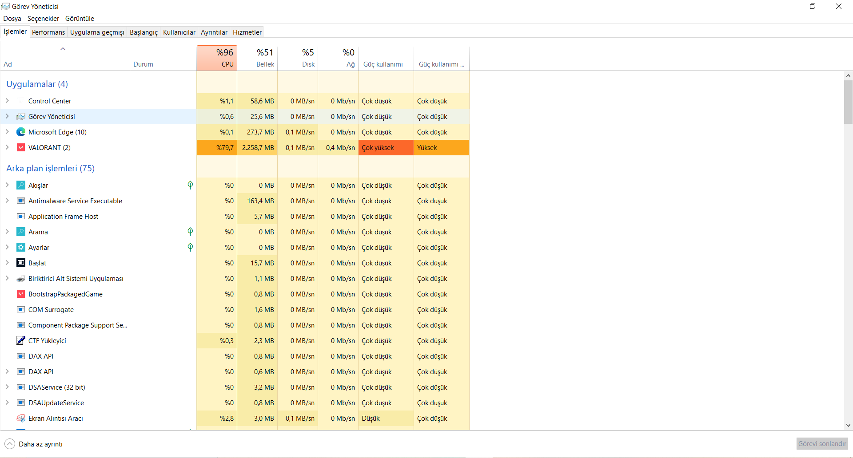Sort by the Ağ column header
This screenshot has height=458, width=853.
coord(338,58)
